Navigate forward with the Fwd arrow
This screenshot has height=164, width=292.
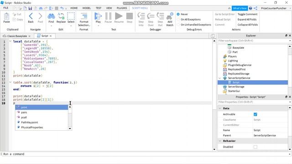click(x=40, y=16)
